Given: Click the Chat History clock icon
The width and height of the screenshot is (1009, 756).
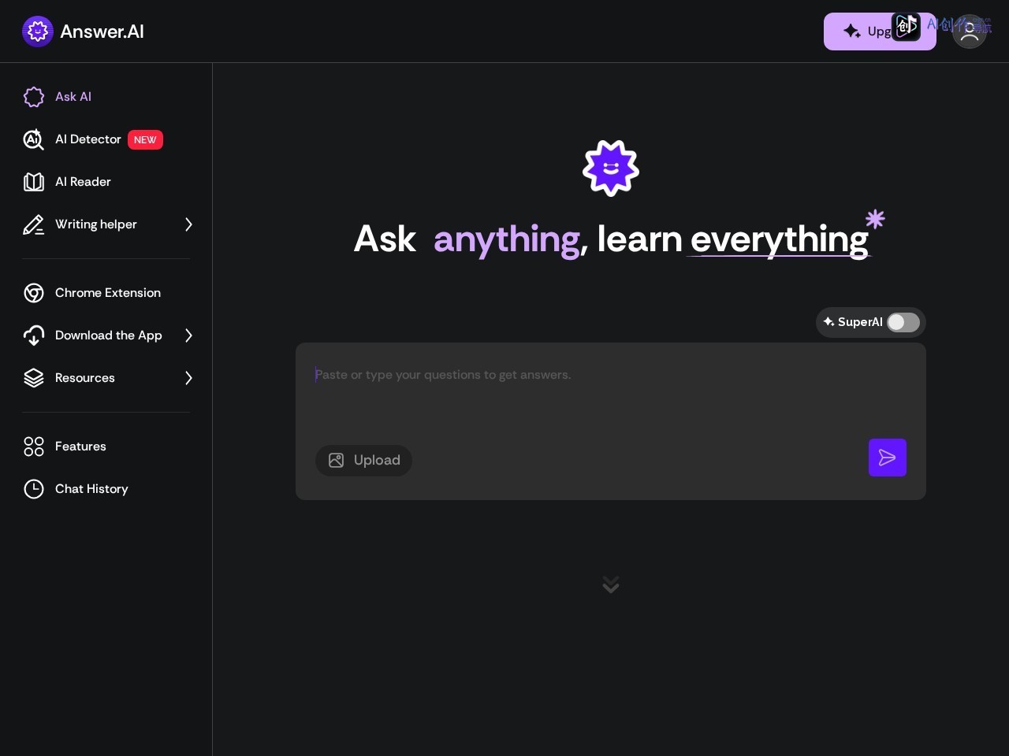Looking at the screenshot, I should click(34, 489).
